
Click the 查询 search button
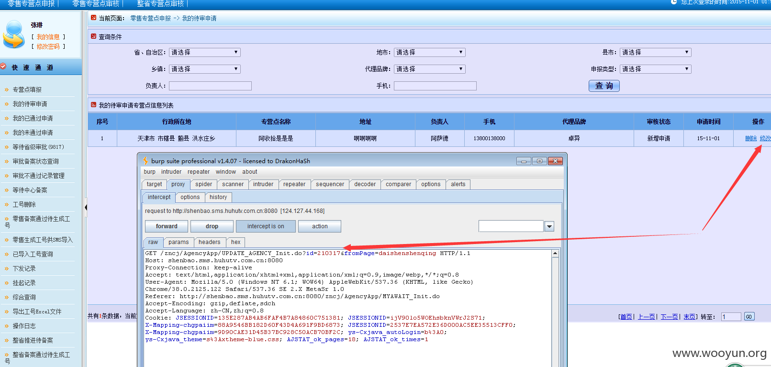[604, 86]
